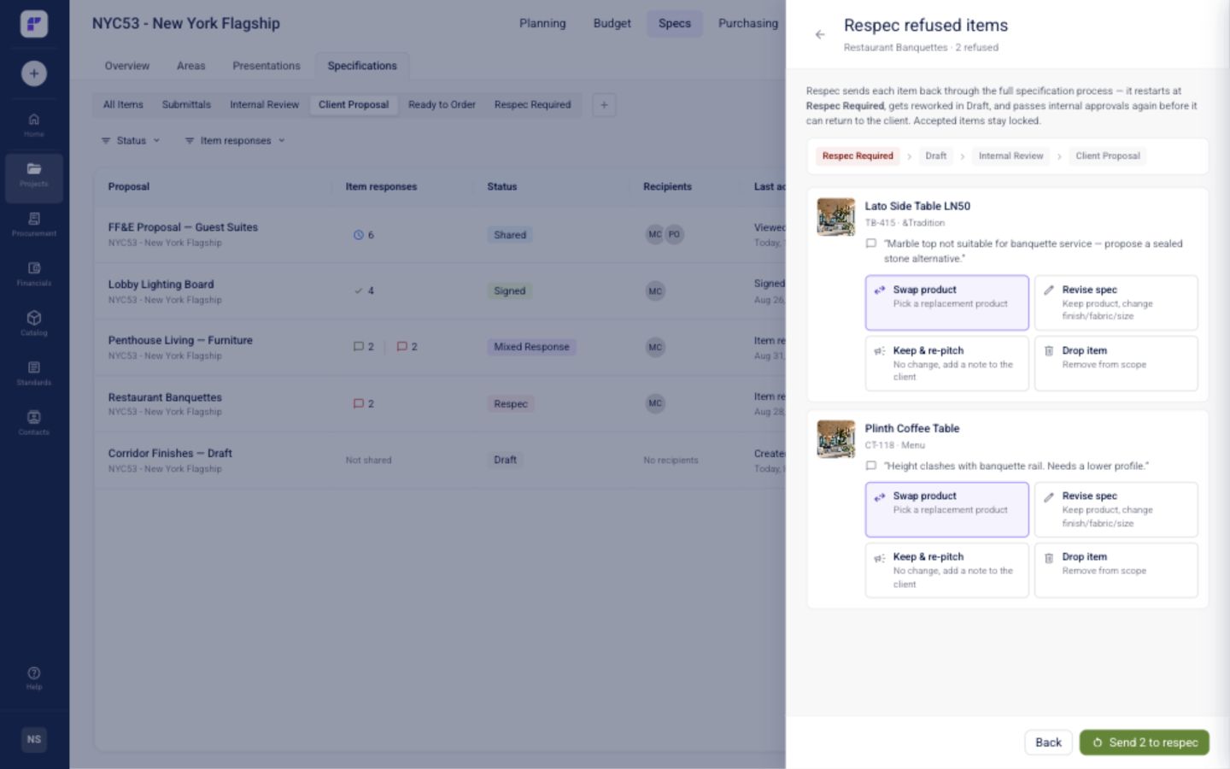Select the Ready to Order view tab

[x=442, y=105]
